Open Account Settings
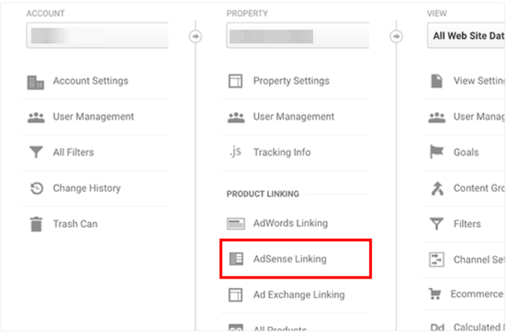This screenshot has height=335, width=506. coord(91,81)
